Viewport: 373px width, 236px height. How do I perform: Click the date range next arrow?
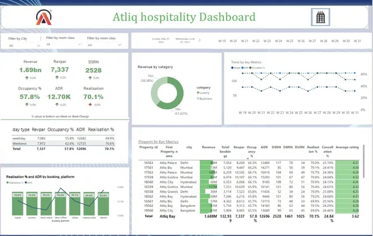199,40
